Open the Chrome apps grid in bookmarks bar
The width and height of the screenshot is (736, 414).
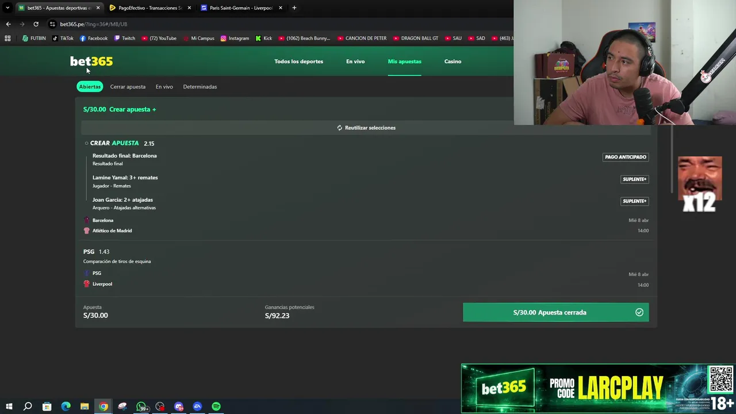click(x=7, y=39)
